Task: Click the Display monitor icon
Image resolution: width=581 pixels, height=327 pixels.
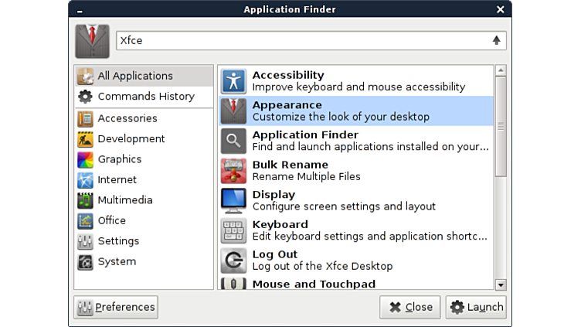Action: (233, 201)
